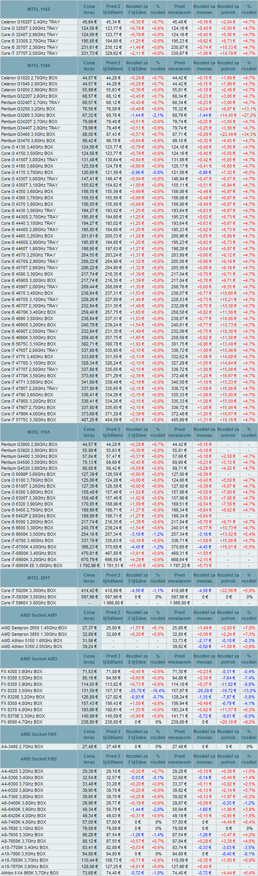Click the Core i5 3570T 2,30GHz TRAY name

(x=30, y=47)
